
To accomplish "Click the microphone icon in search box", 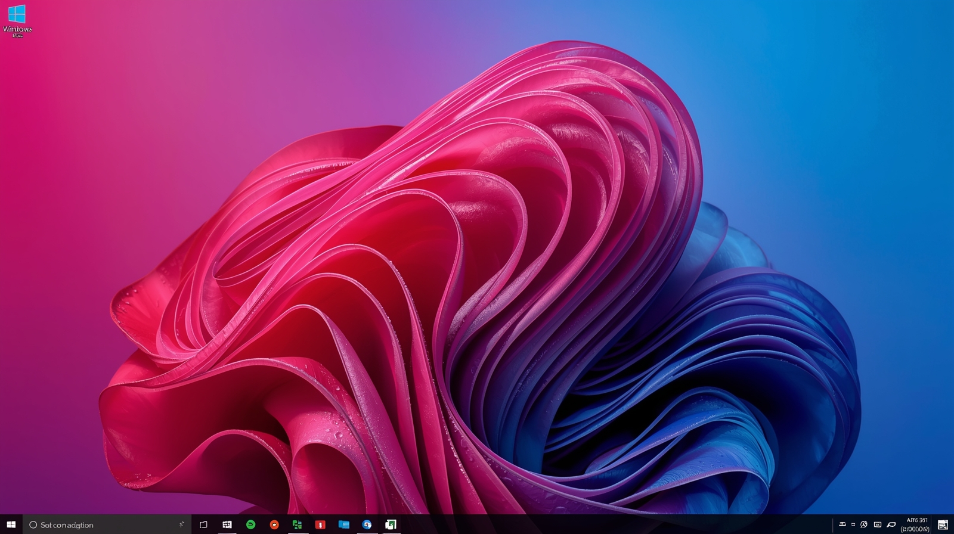I will (x=181, y=524).
